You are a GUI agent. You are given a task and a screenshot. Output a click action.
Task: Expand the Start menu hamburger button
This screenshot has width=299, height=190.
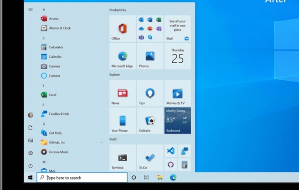pyautogui.click(x=30, y=9)
